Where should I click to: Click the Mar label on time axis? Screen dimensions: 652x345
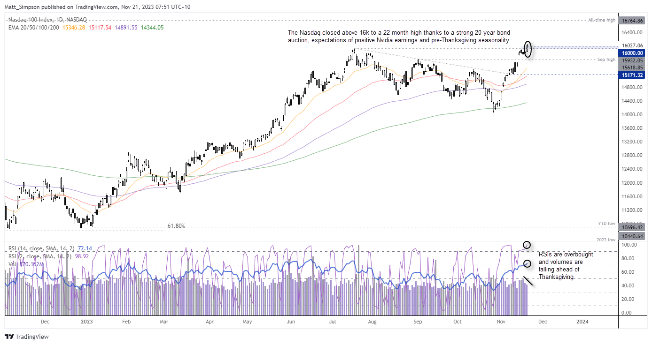[x=164, y=322]
